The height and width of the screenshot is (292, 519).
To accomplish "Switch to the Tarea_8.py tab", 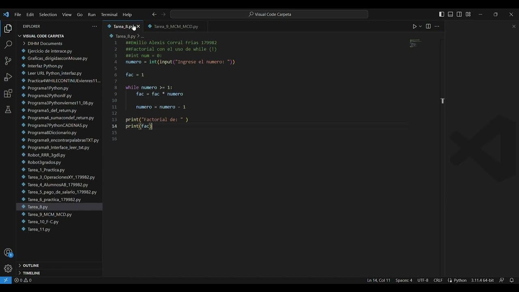I will point(123,26).
